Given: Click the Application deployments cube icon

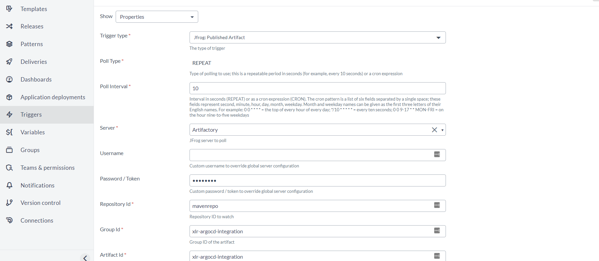Looking at the screenshot, I should [9, 97].
